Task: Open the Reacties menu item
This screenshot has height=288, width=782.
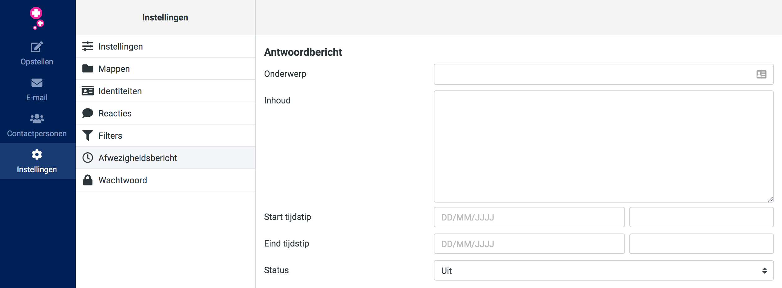Action: pyautogui.click(x=165, y=113)
